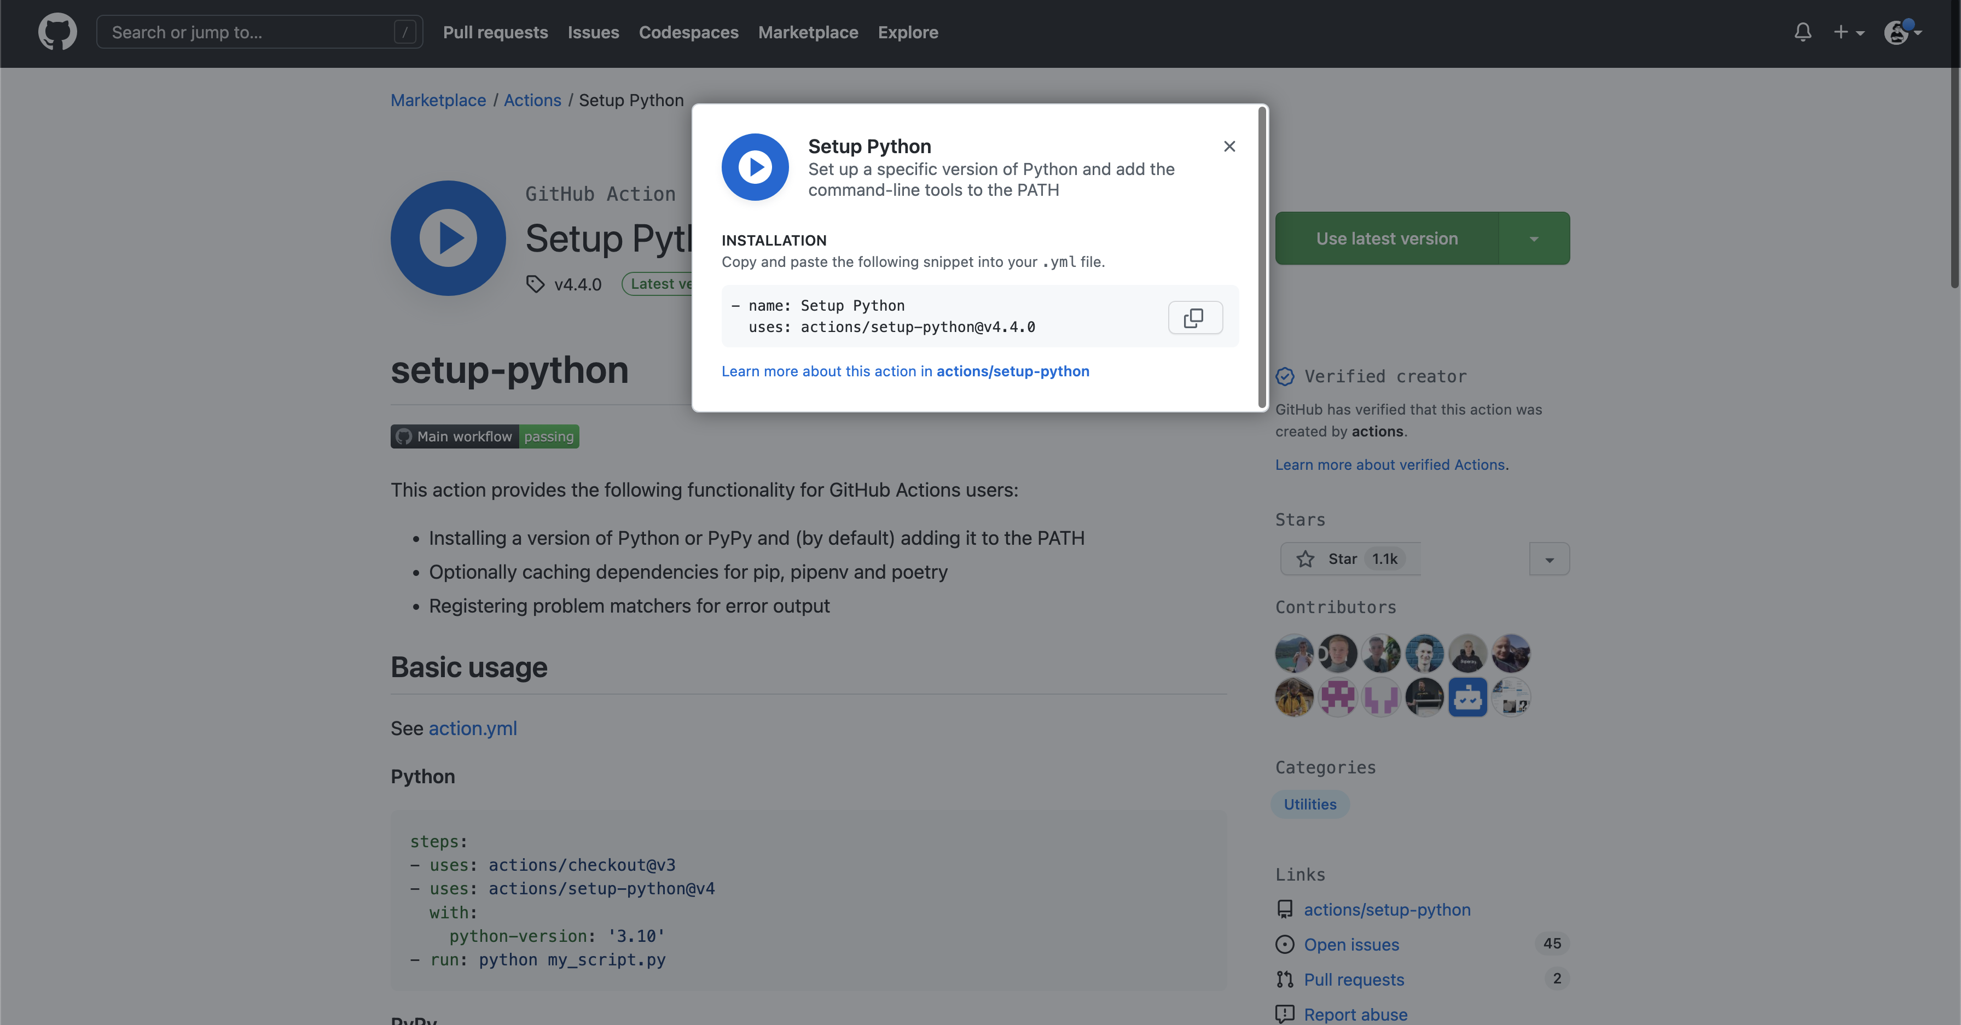Open Pull requests in top navigation
The height and width of the screenshot is (1025, 1961).
pyautogui.click(x=496, y=32)
